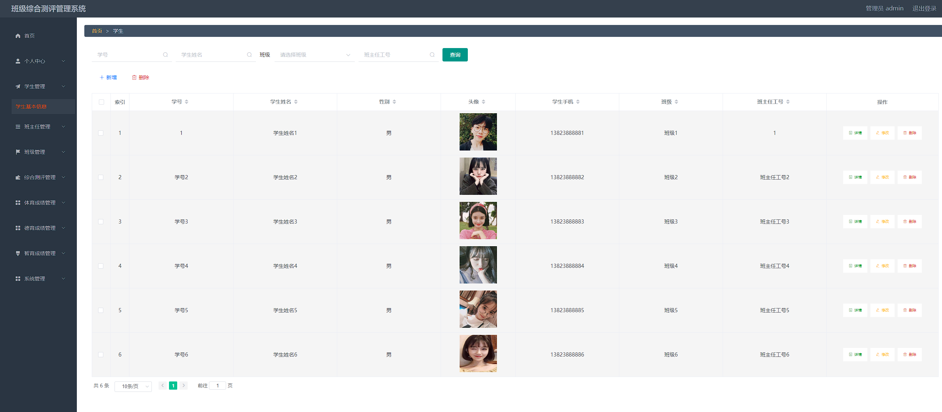Click search icon in 班主任工号 field
The height and width of the screenshot is (412, 942).
point(432,55)
